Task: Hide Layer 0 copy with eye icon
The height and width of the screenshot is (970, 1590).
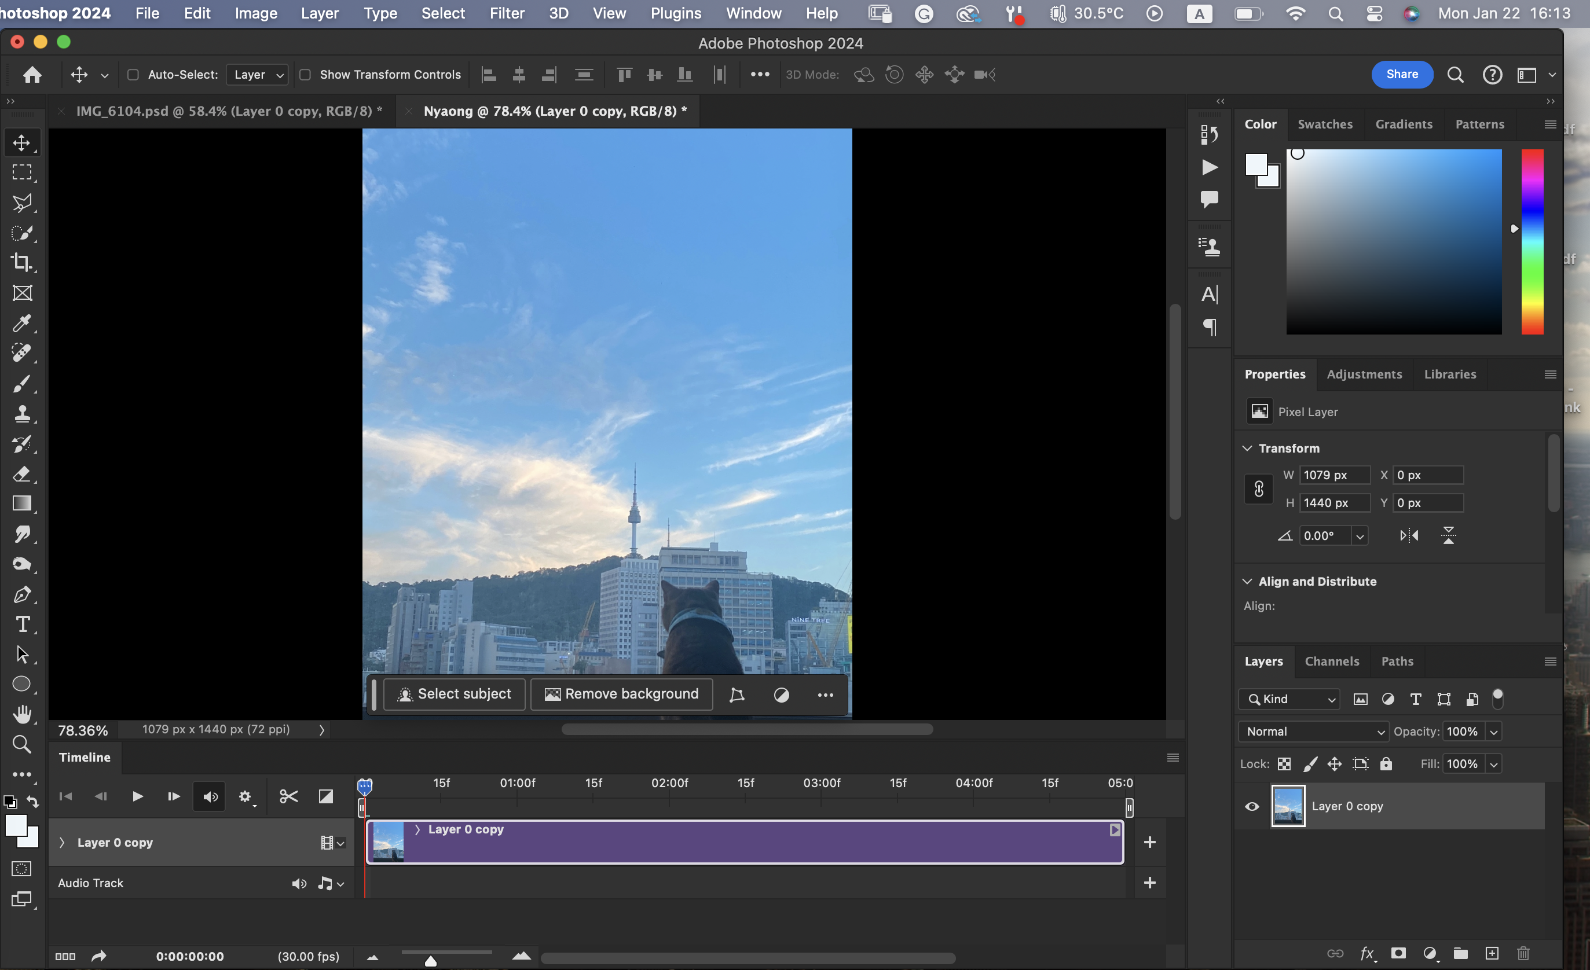Action: tap(1252, 806)
